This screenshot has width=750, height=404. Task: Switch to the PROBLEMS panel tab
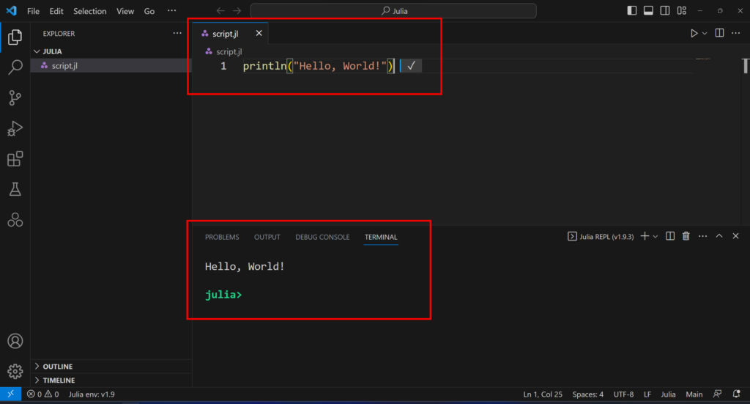tap(222, 237)
